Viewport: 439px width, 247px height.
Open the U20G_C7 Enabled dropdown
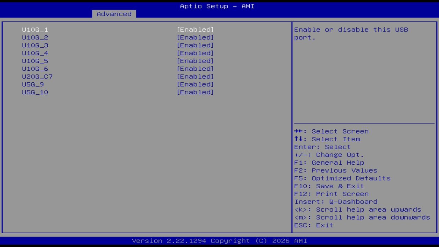pos(195,77)
